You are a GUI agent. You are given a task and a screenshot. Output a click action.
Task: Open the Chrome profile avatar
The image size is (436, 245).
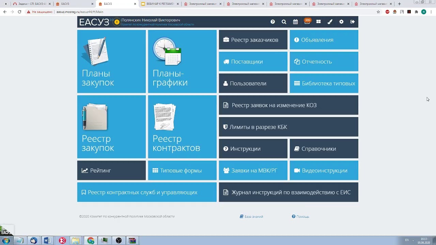click(x=424, y=12)
